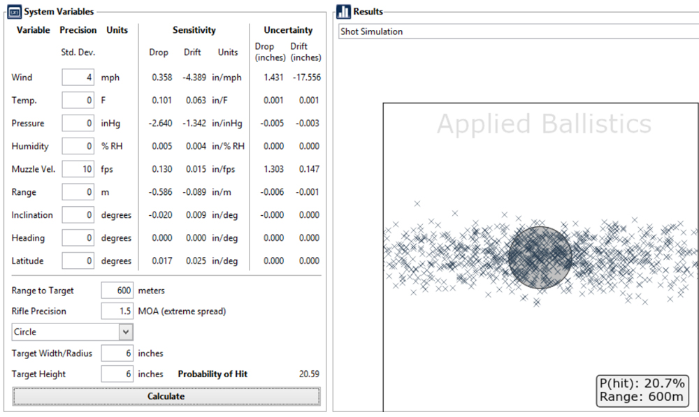Edit the Latitude standard deviation field
The image size is (699, 417).
(x=78, y=261)
